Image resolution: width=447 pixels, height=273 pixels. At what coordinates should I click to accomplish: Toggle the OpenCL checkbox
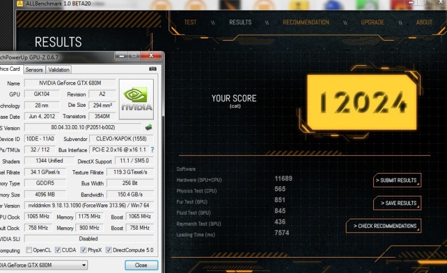(29, 250)
